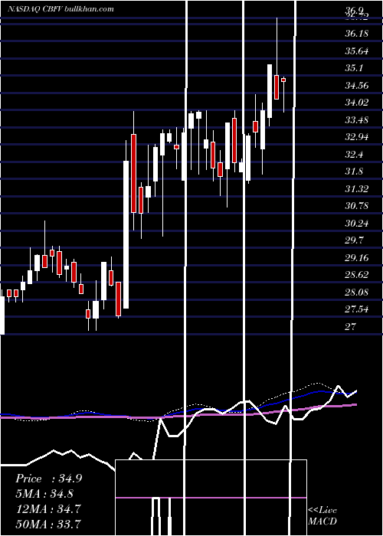Click the 28.62 price axis label

(357, 275)
